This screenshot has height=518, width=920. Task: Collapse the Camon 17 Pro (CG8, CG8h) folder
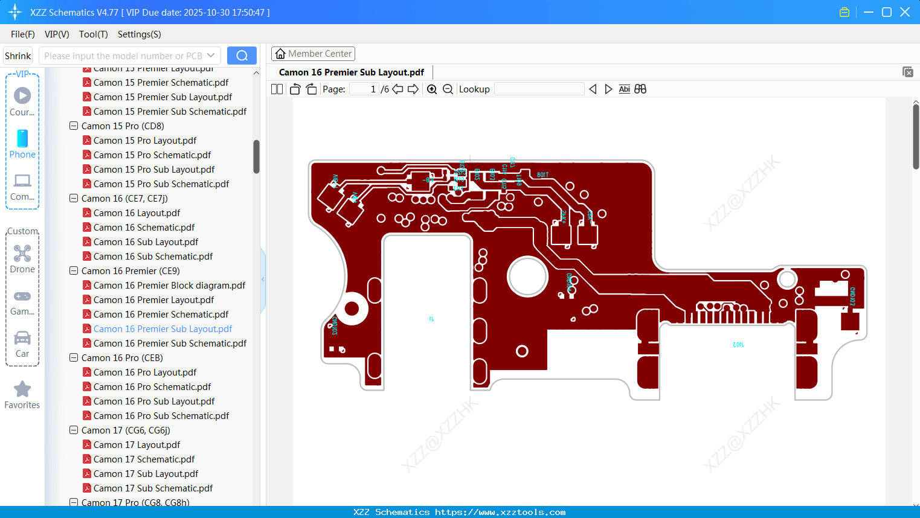[x=74, y=502]
